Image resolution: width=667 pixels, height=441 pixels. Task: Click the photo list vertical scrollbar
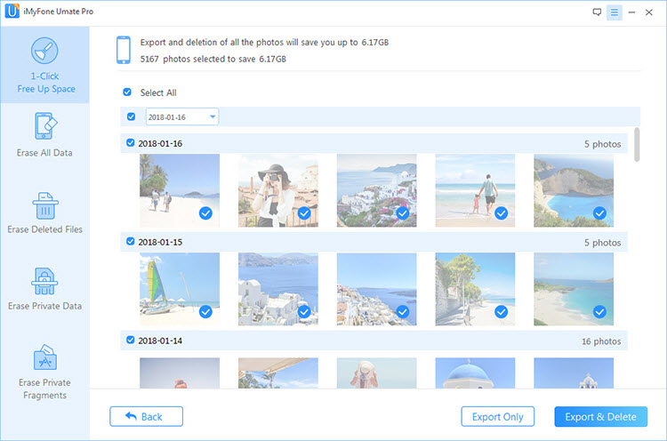tap(637, 145)
